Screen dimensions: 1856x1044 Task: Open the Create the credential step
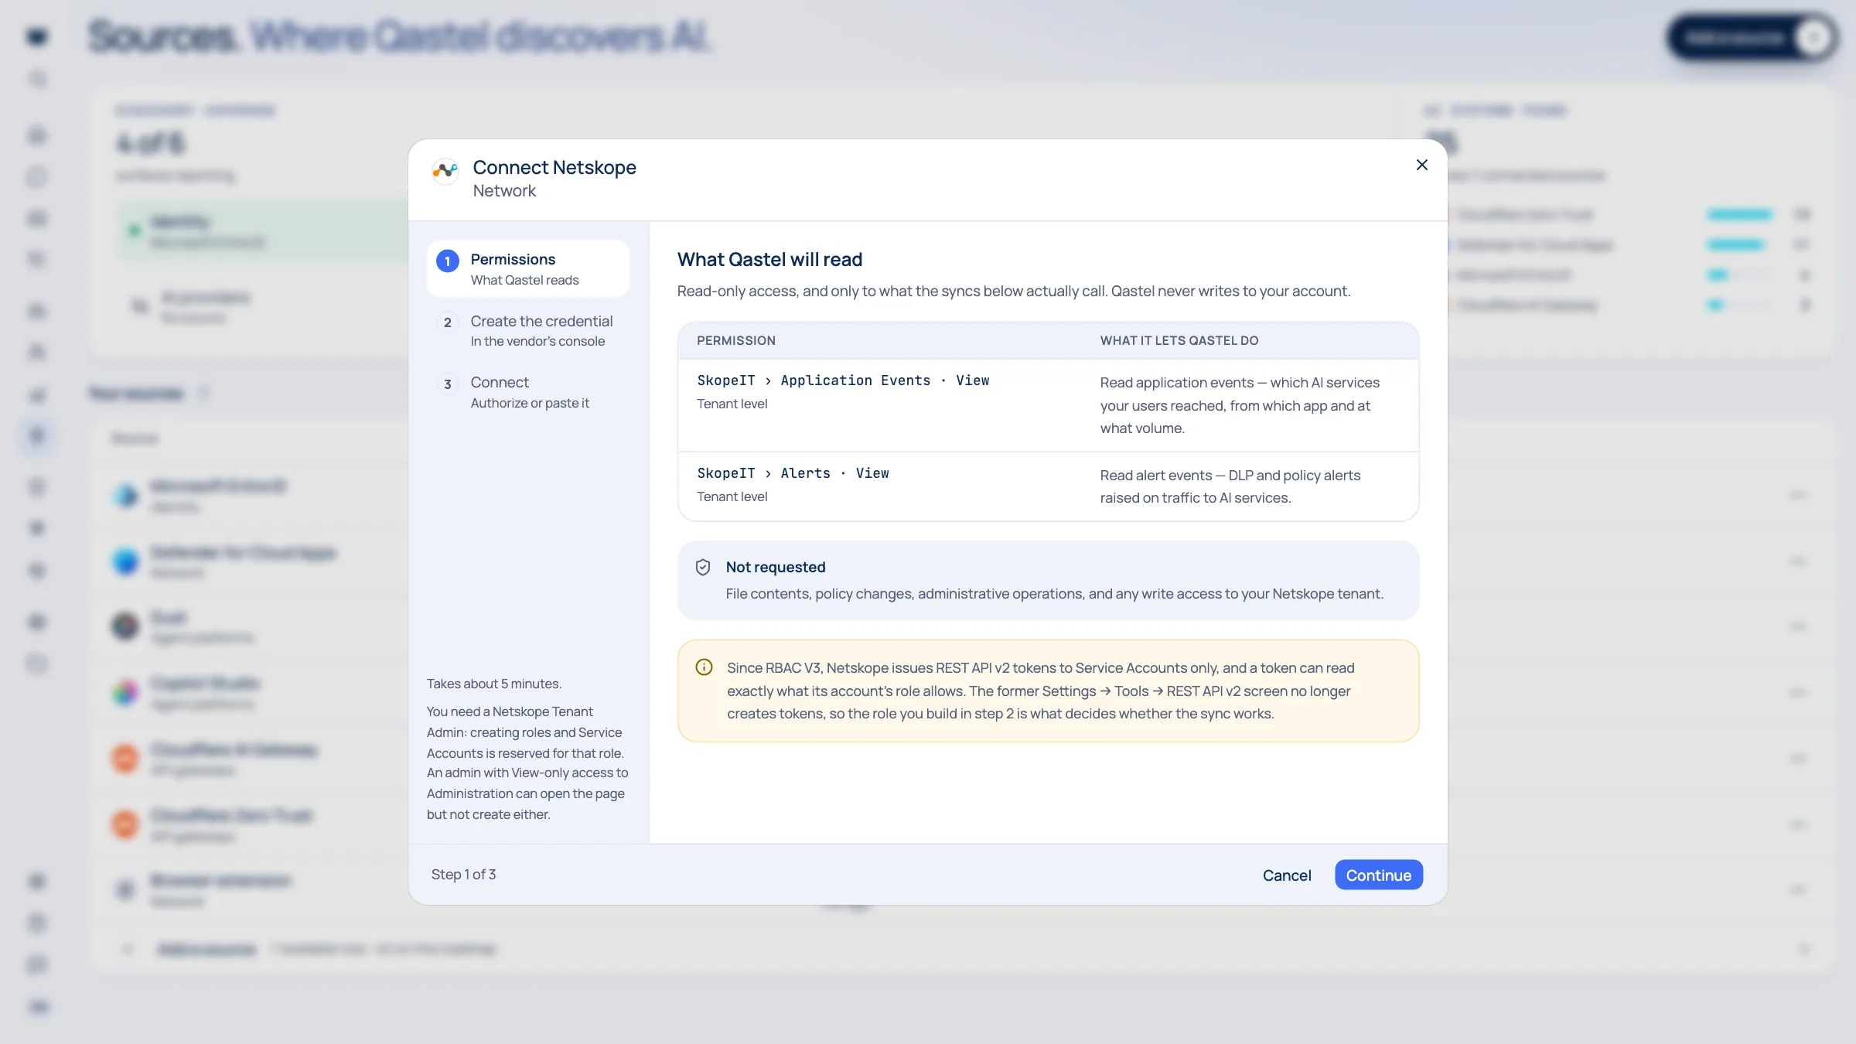528,330
